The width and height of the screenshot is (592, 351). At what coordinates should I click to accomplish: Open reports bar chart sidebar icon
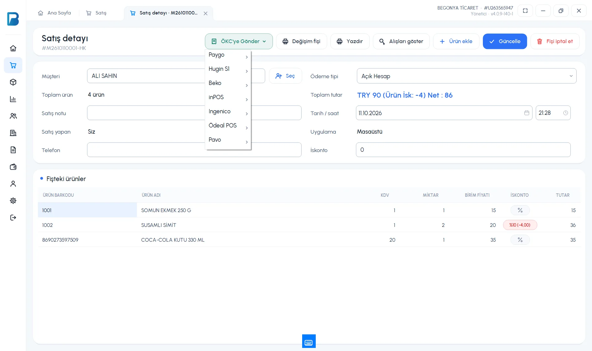tap(13, 99)
